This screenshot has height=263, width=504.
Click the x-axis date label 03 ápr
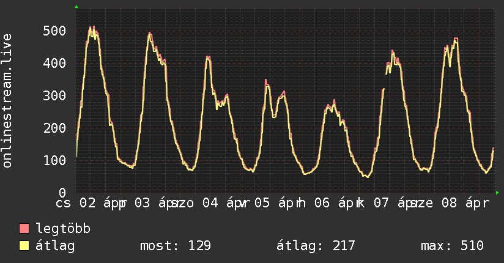coord(158,203)
